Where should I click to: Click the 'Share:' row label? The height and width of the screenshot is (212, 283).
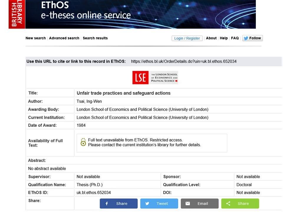coord(34,201)
